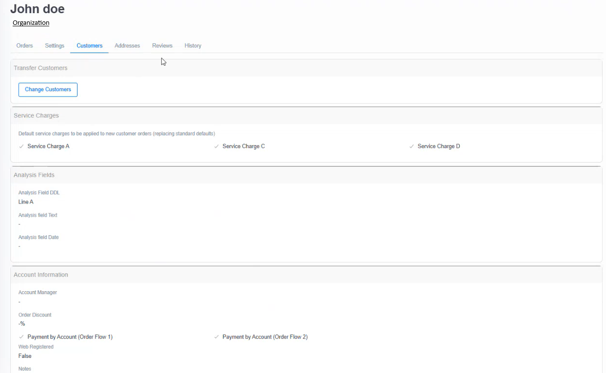The width and height of the screenshot is (606, 373).
Task: Open the Organization link
Action: pos(31,22)
